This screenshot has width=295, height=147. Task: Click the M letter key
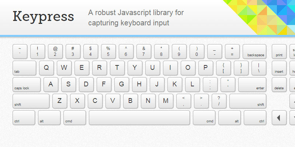pyautogui.click(x=166, y=101)
